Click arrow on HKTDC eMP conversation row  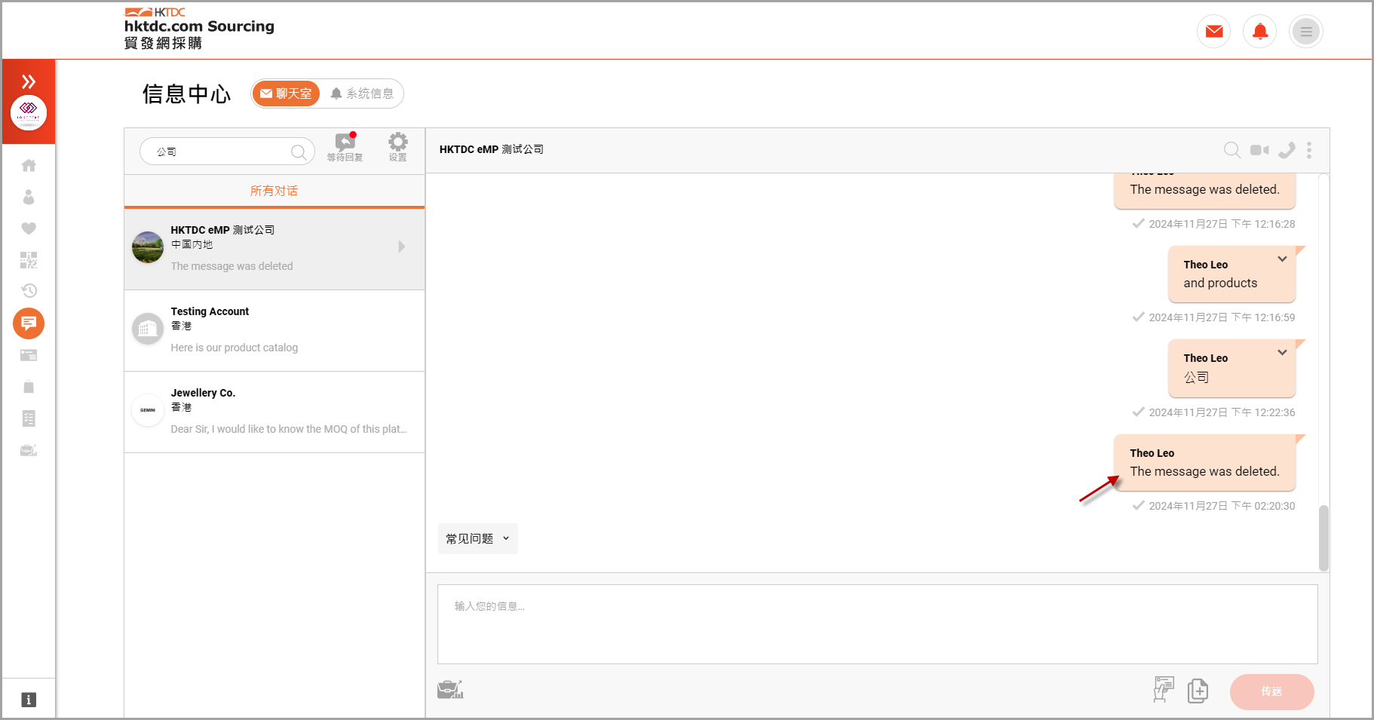[402, 247]
